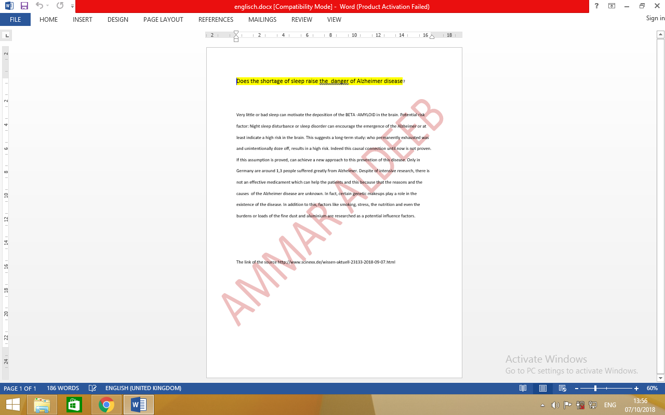Expand the Undo history dropdown arrow
The image size is (665, 415).
[48, 6]
